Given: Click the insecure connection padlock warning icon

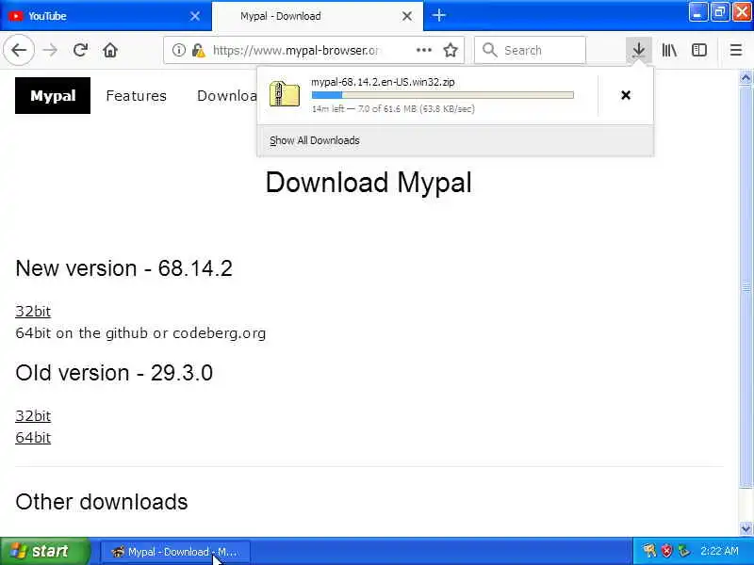Looking at the screenshot, I should click(x=198, y=50).
